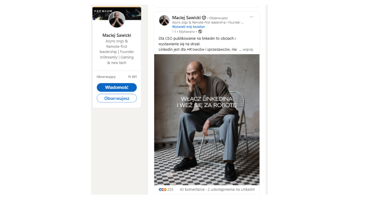Click Maciej Sawicki name in sidebar card
The width and height of the screenshot is (365, 198).
117,35
